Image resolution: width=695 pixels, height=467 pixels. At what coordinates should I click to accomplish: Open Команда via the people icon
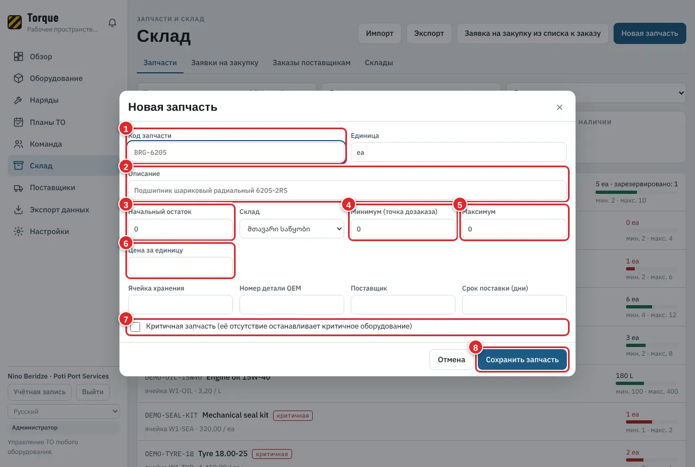point(18,144)
